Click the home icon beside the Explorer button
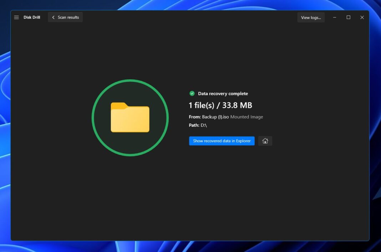This screenshot has width=381, height=252. point(265,141)
